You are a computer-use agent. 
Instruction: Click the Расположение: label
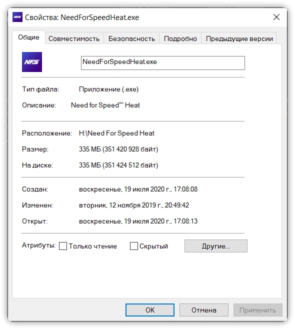point(47,133)
